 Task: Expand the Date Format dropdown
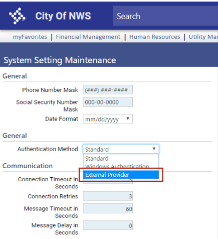tap(108, 119)
